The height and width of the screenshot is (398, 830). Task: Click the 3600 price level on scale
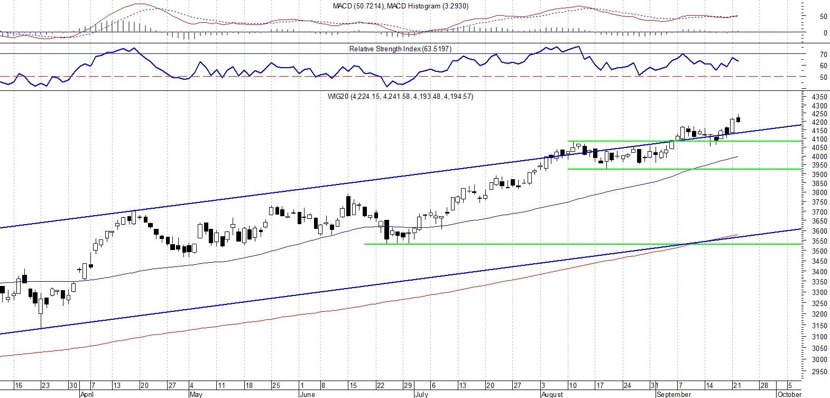[x=819, y=232]
